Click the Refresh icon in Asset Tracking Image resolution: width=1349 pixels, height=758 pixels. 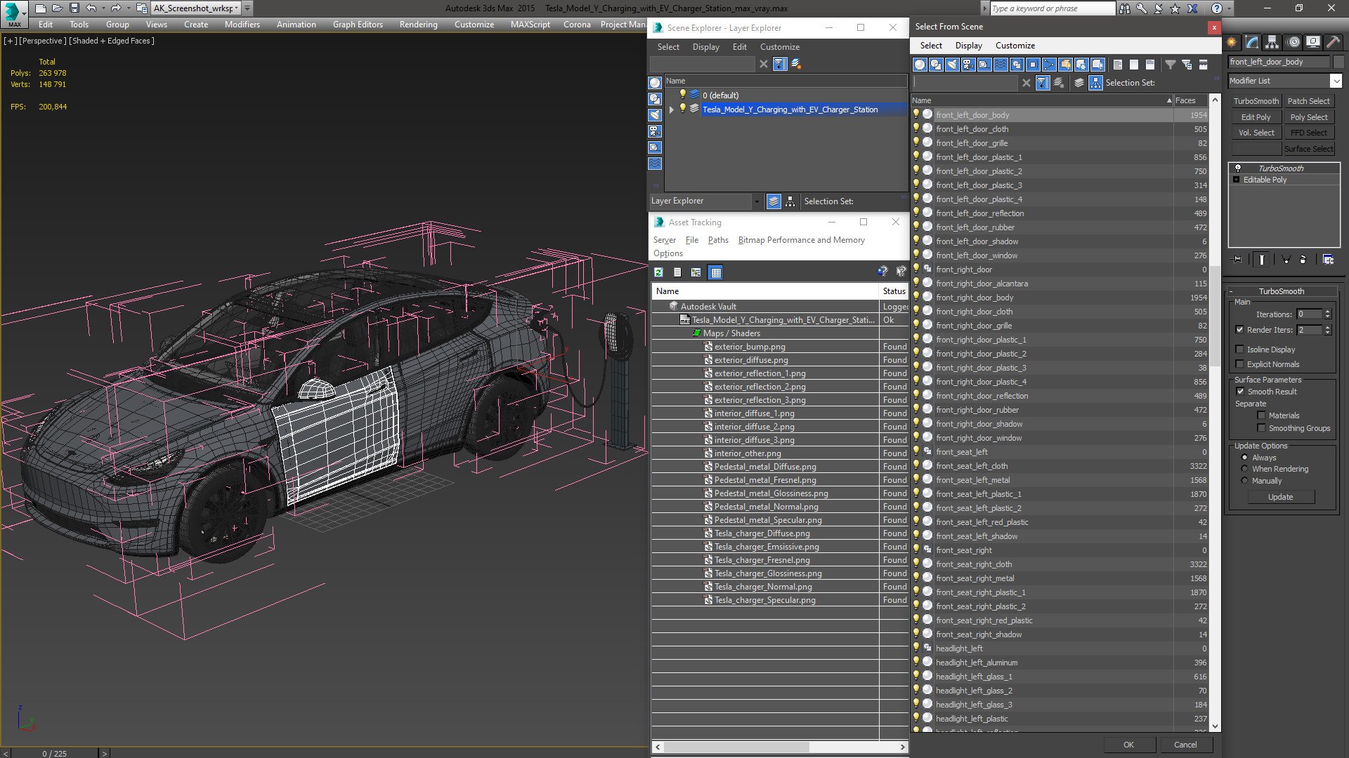(658, 272)
